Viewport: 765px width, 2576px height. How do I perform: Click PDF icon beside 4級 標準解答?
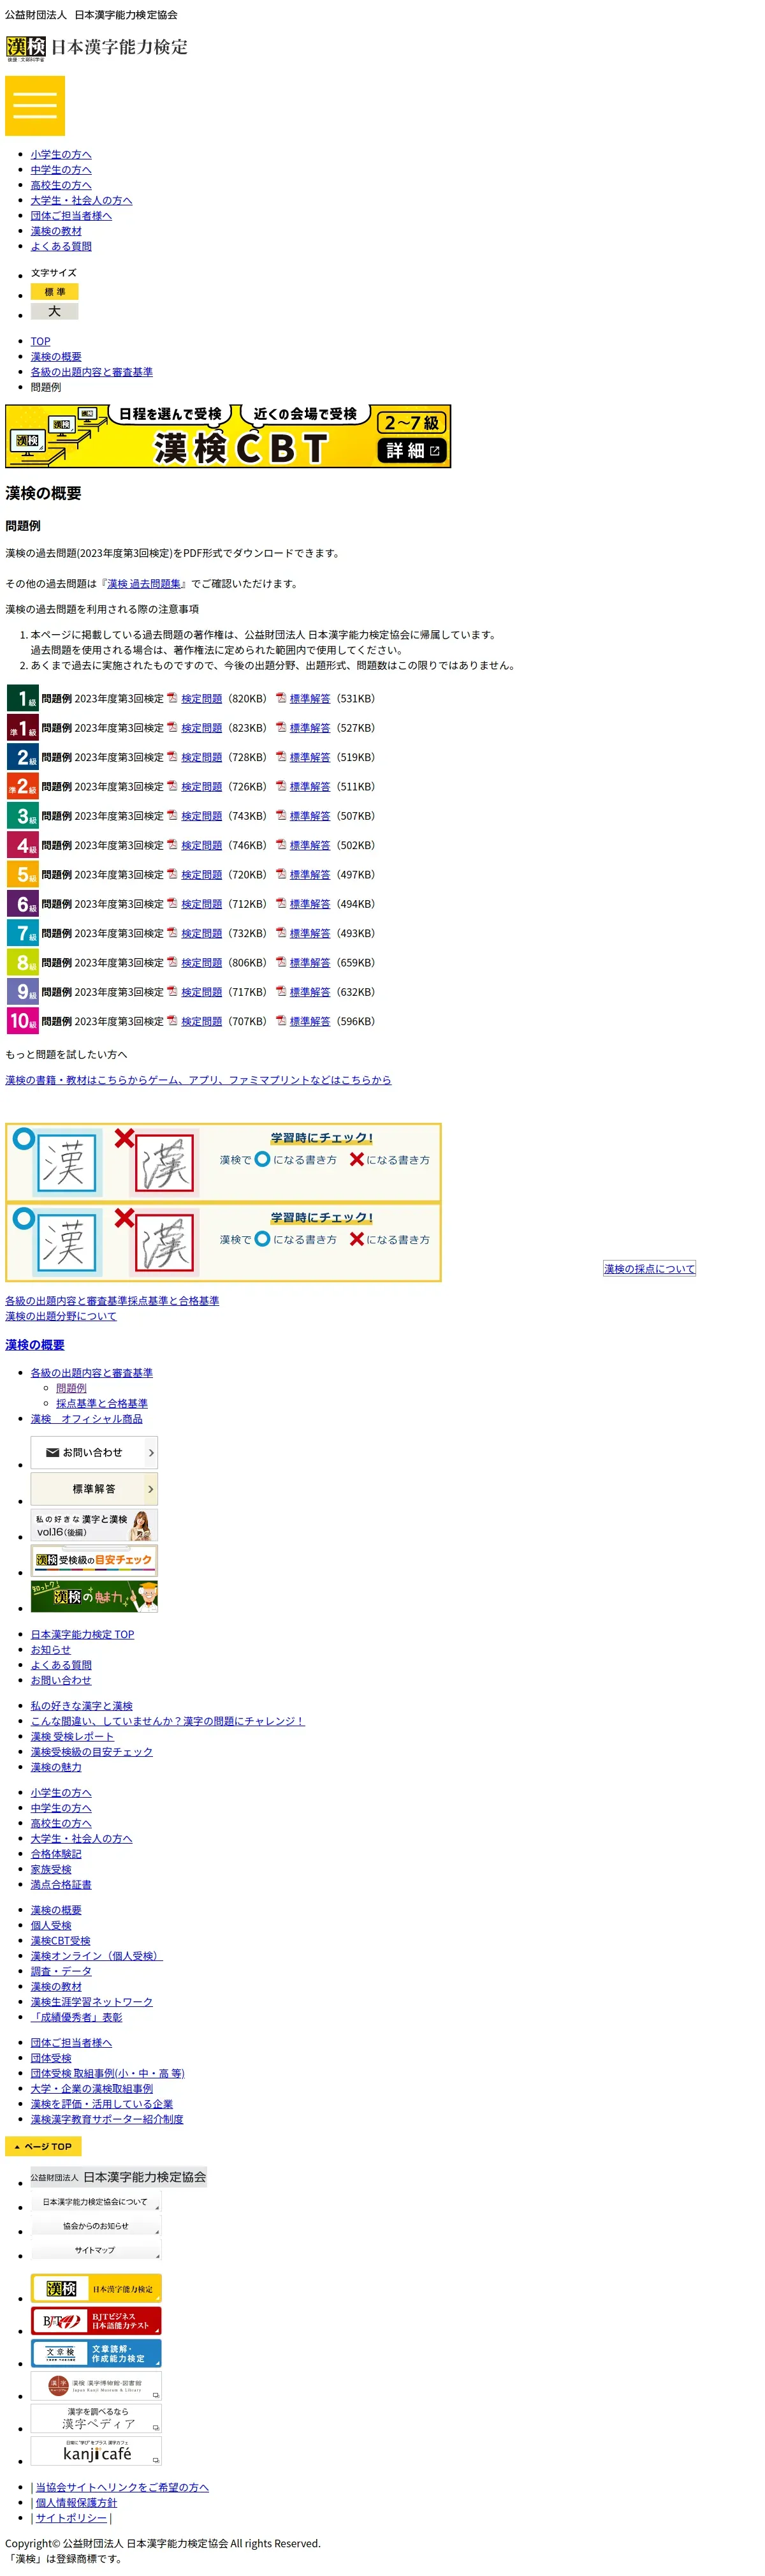[x=280, y=844]
